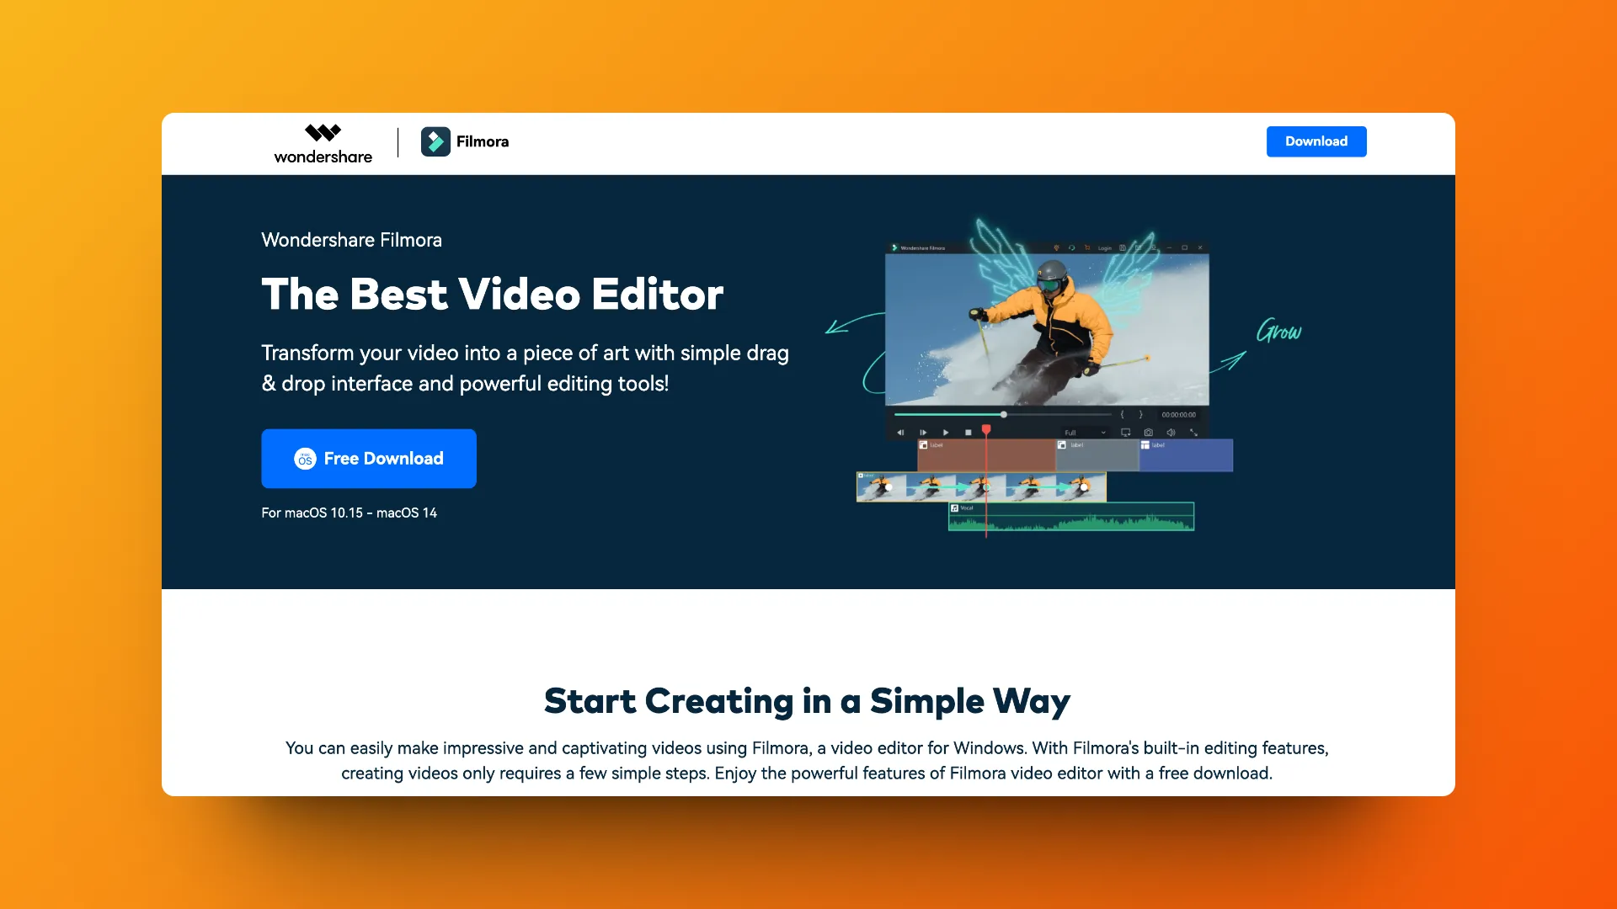Click the lightbulb icon in the Filmora title bar

tap(1056, 247)
